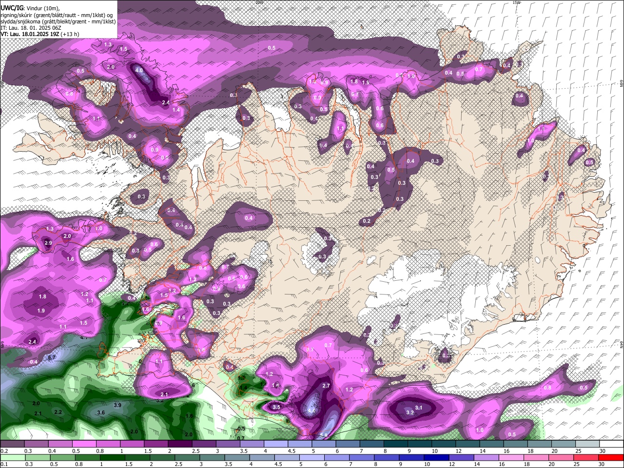624x468 pixels.
Task: Pick the pale grey 25–30 snow legend swatch
Action: (x=587, y=444)
